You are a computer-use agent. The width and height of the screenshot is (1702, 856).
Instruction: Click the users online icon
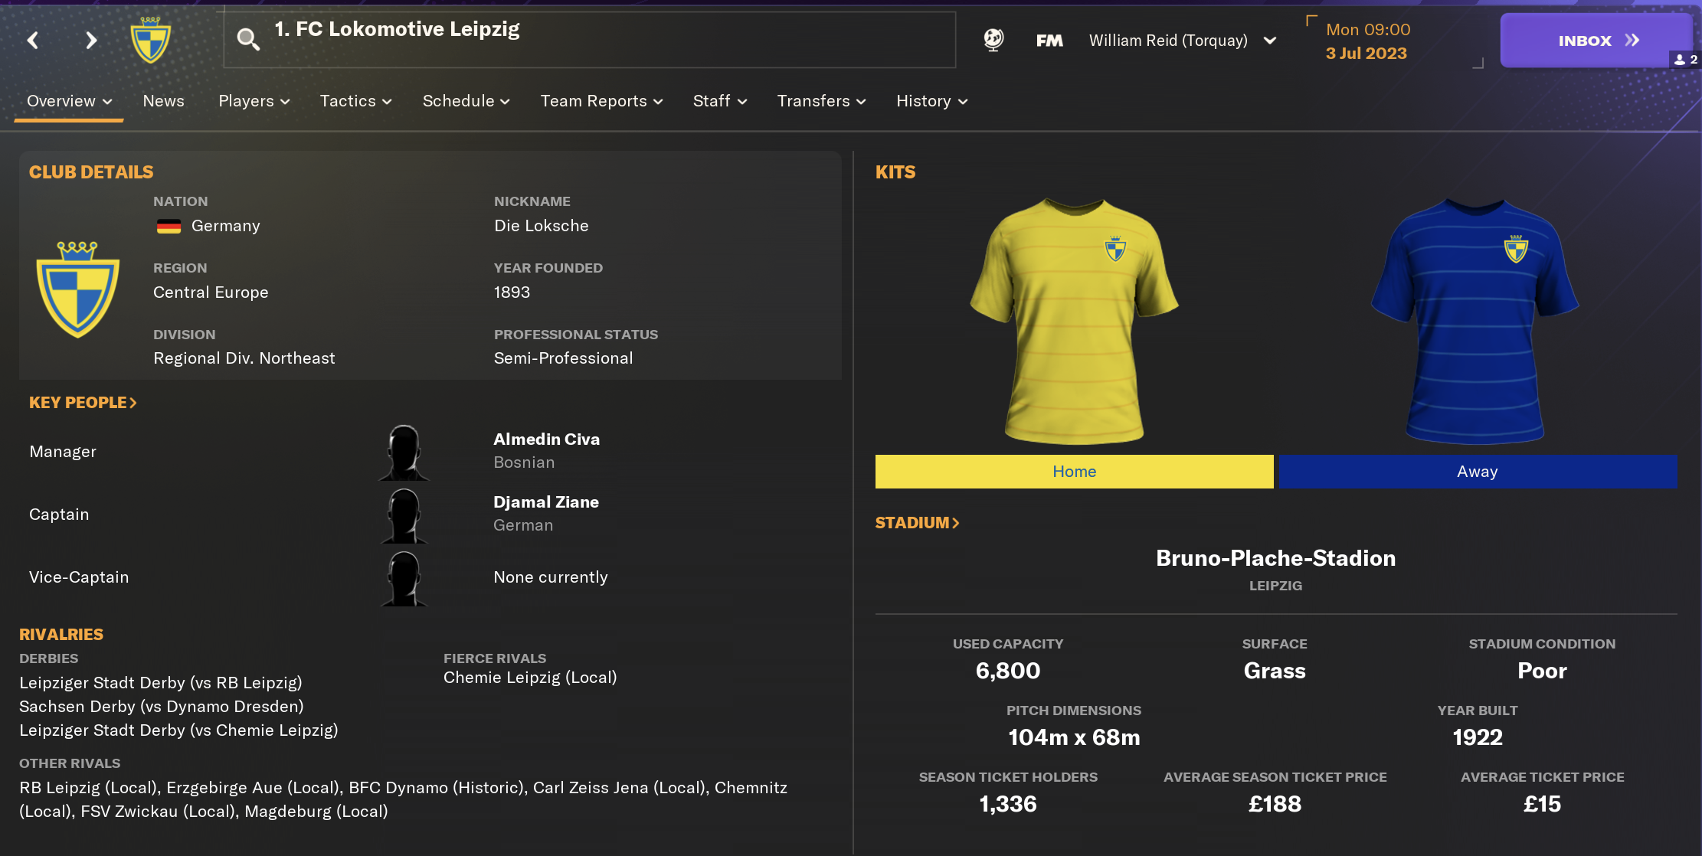pyautogui.click(x=1685, y=60)
